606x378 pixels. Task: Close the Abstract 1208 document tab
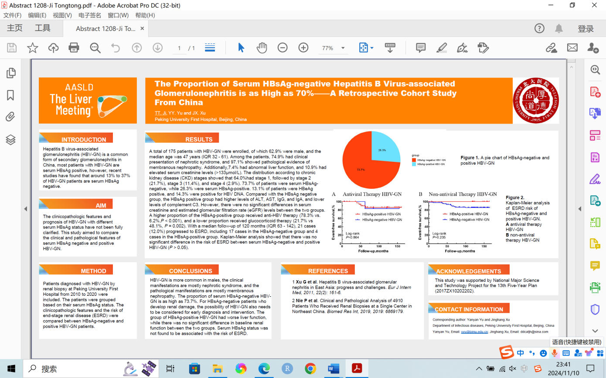pos(142,29)
